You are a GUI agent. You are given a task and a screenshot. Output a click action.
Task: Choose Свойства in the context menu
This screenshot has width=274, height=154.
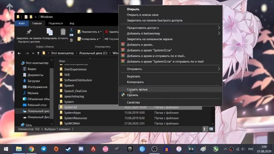tap(170, 102)
